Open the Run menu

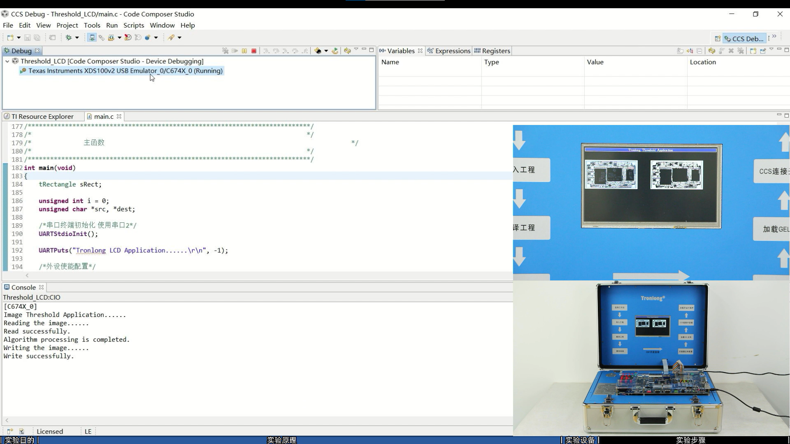point(112,25)
